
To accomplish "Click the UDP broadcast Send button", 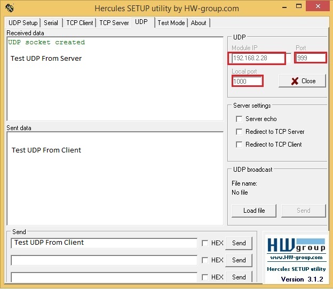I will [x=304, y=211].
